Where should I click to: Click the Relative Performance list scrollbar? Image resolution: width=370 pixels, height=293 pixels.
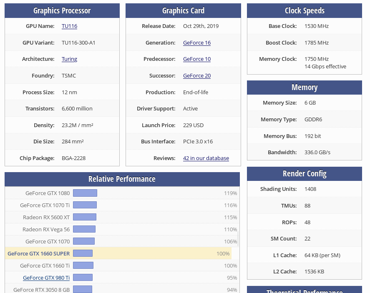click(238, 238)
